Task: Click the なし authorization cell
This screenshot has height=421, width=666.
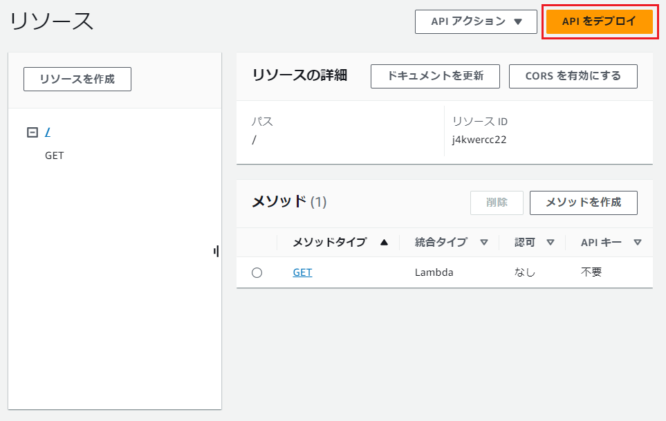Action: tap(524, 272)
